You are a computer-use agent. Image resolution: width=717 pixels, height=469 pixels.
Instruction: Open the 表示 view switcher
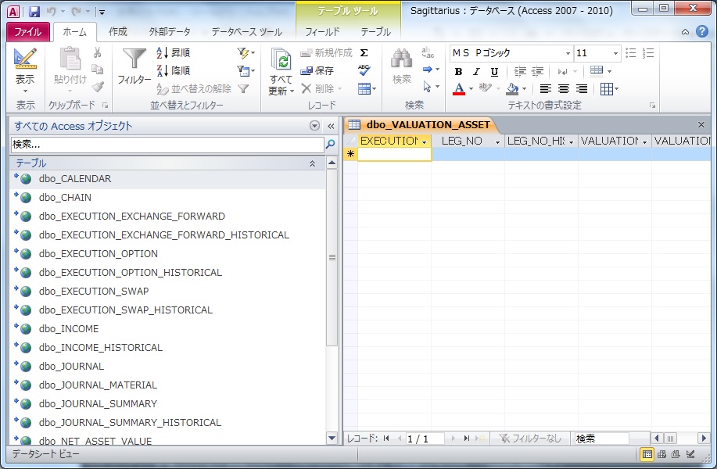point(25,69)
